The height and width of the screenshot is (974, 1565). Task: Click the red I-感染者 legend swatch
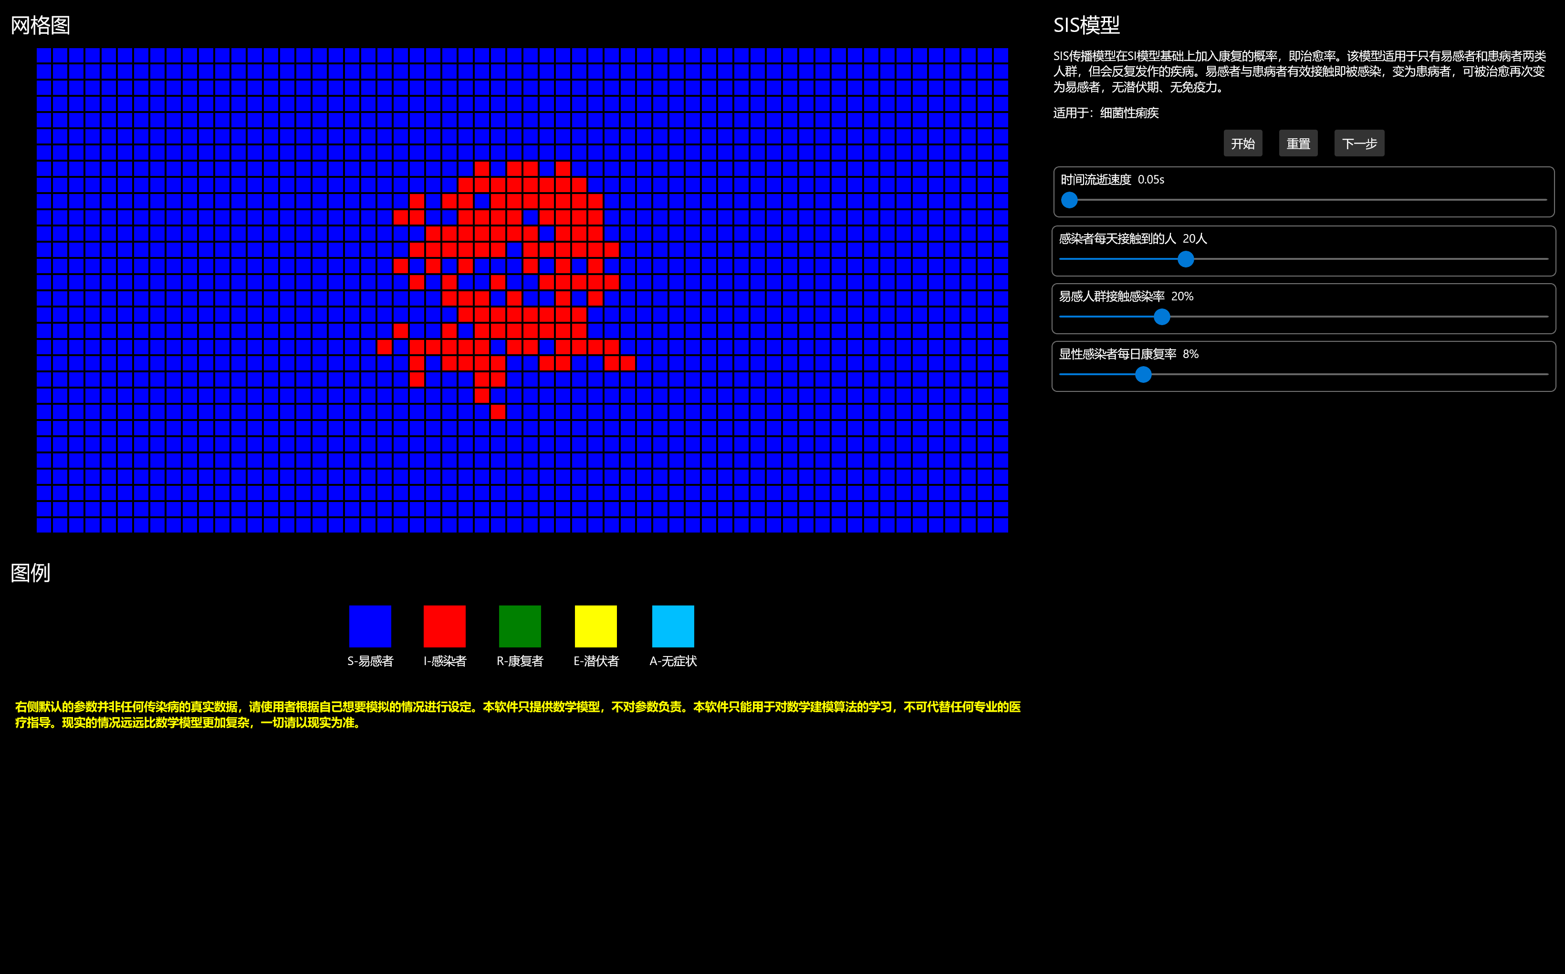coord(444,626)
